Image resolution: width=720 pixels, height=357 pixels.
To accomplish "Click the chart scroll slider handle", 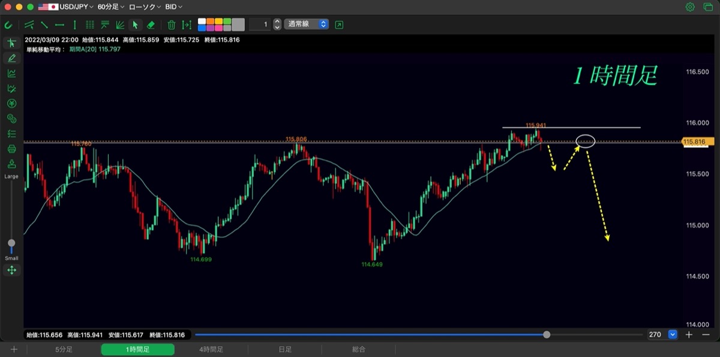I will pyautogui.click(x=547, y=335).
